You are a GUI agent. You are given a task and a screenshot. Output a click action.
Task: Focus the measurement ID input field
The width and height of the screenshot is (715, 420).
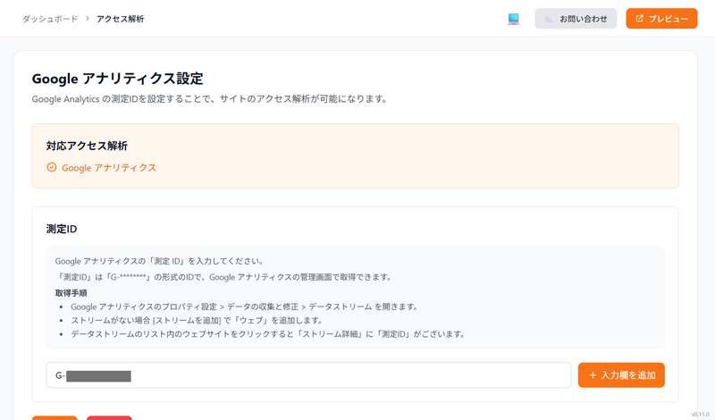coord(308,375)
